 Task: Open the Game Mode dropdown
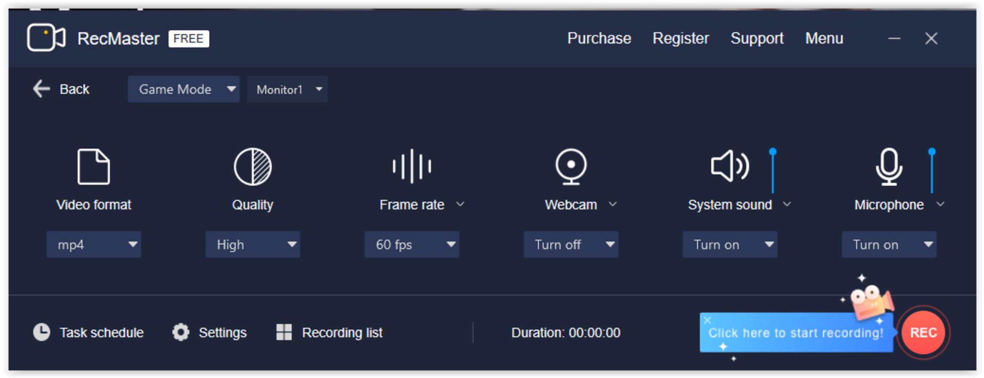(183, 89)
